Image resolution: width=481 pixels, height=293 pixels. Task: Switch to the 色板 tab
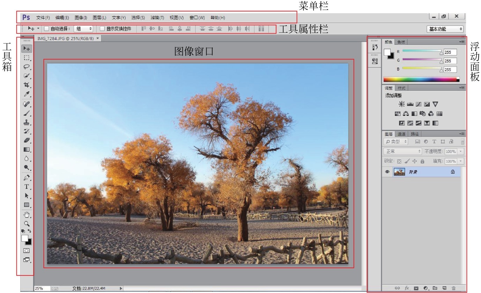(x=401, y=42)
